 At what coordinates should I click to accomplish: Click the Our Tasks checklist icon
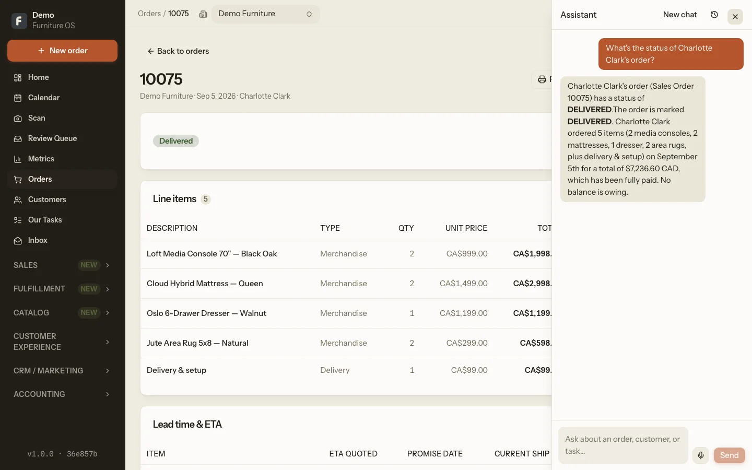(18, 220)
